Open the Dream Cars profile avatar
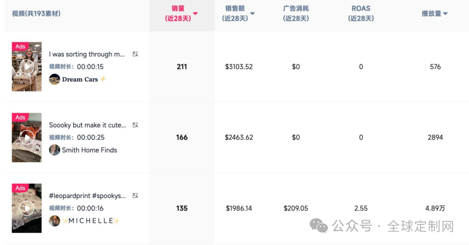Screen dimensions: 469x245 pyautogui.click(x=54, y=79)
